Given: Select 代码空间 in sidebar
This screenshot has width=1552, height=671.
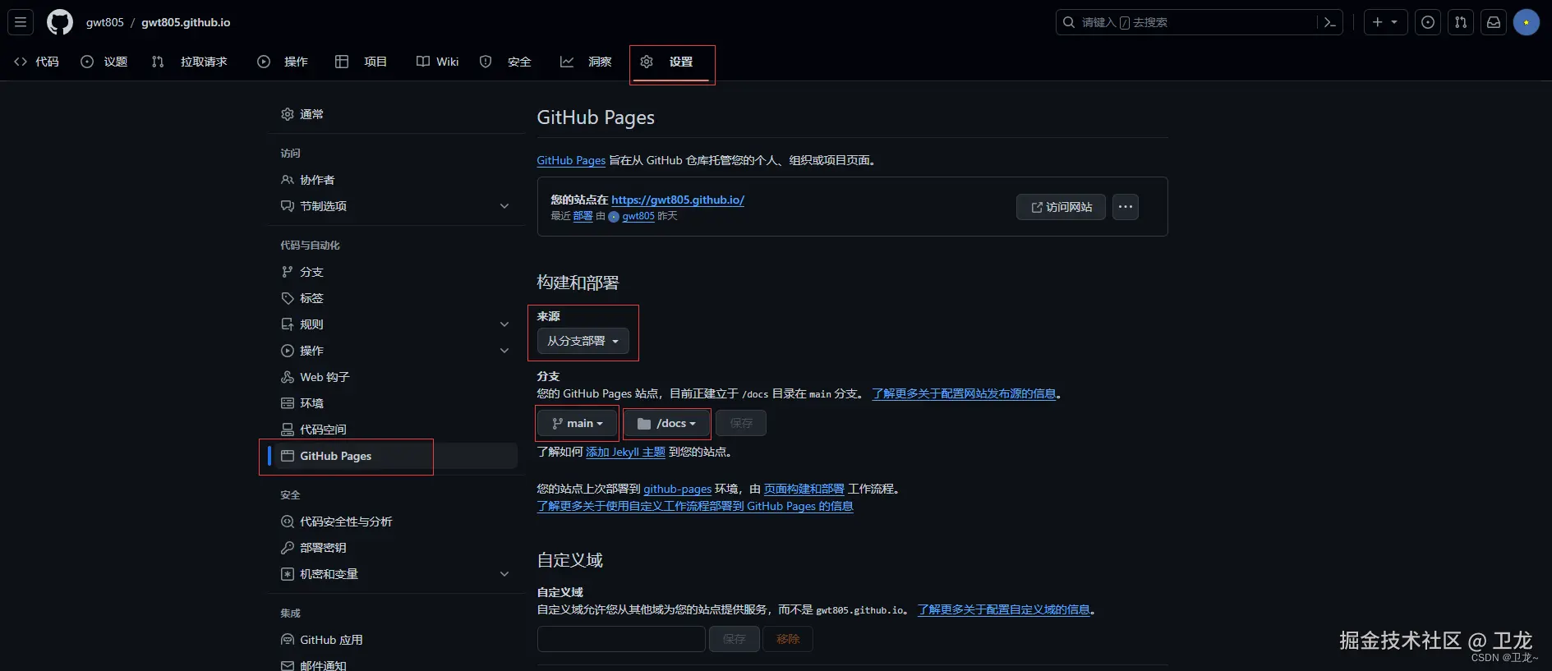Looking at the screenshot, I should (398, 430).
